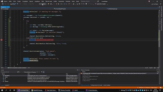Switch to the Locais tab
The image size is (163, 92).
click(x=2, y=85)
